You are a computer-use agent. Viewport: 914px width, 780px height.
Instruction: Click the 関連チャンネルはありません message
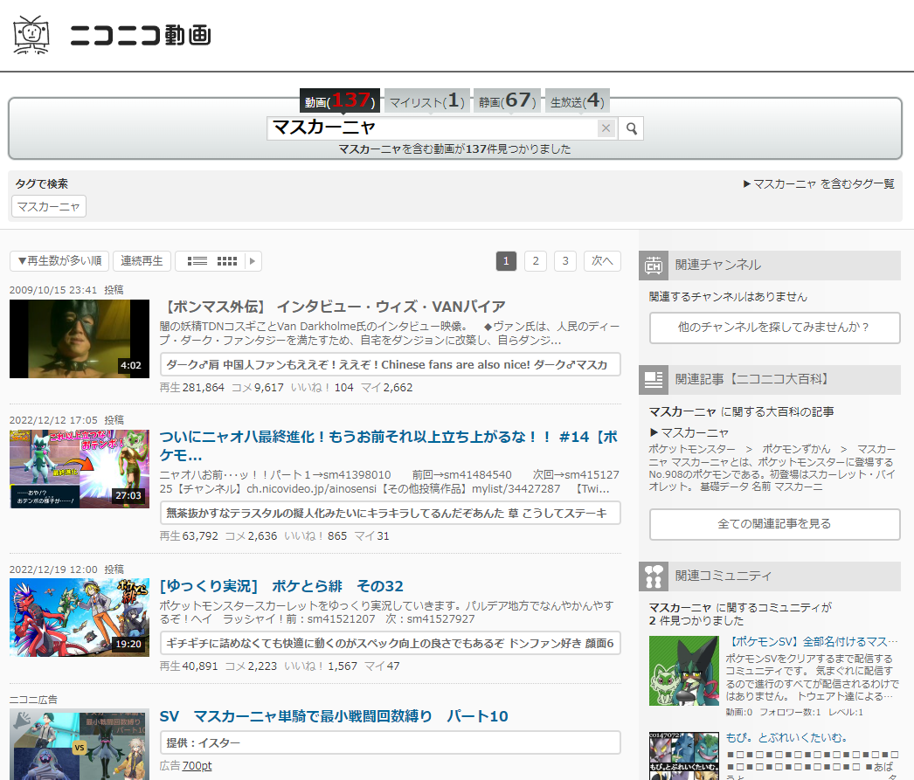(x=728, y=296)
